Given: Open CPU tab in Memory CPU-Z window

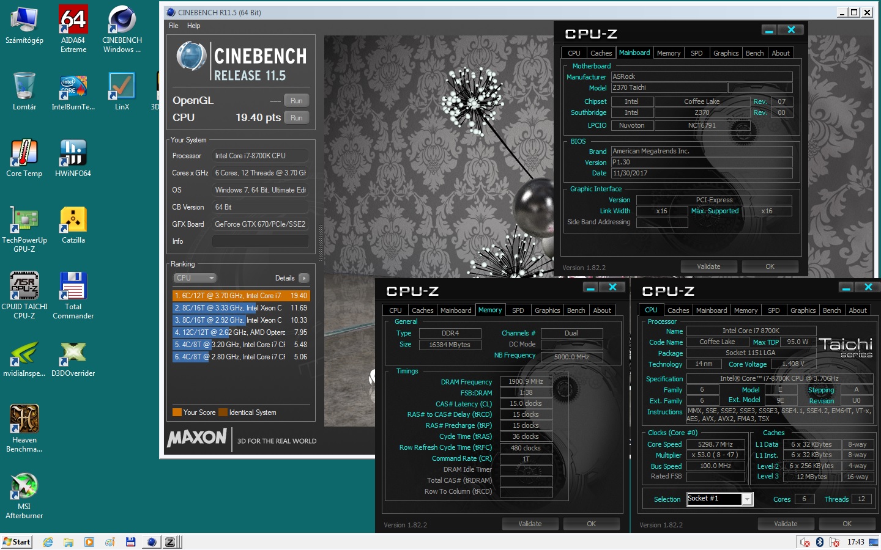Looking at the screenshot, I should pyautogui.click(x=395, y=310).
